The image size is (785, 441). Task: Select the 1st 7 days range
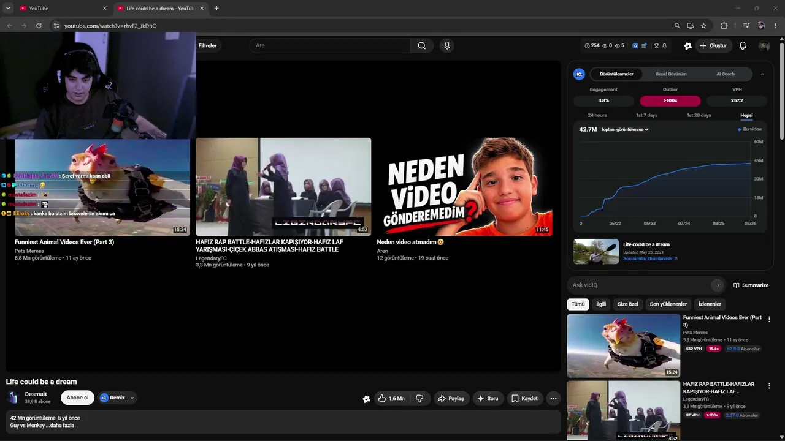pyautogui.click(x=647, y=115)
